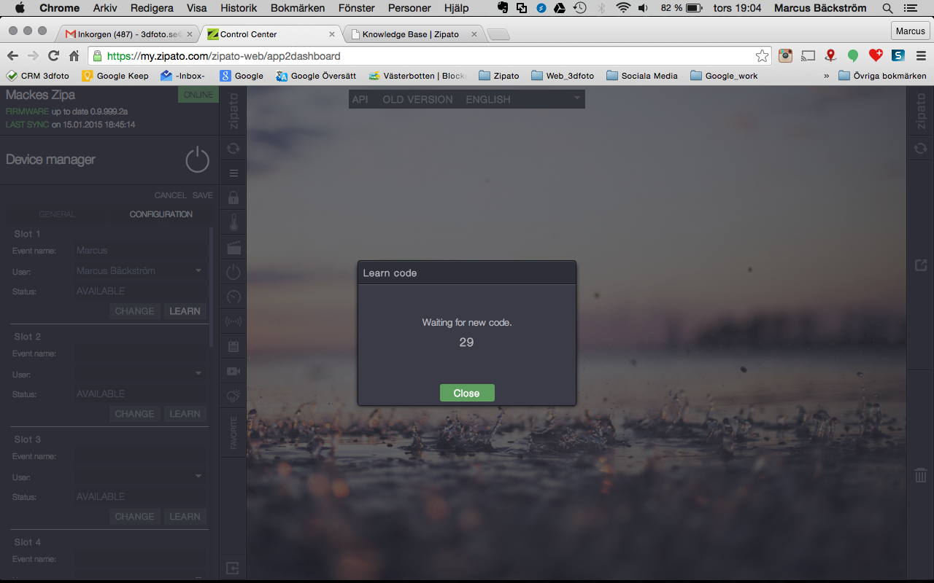The height and width of the screenshot is (583, 934).
Task: Click the left sidebar synchronize icon
Action: [x=233, y=148]
